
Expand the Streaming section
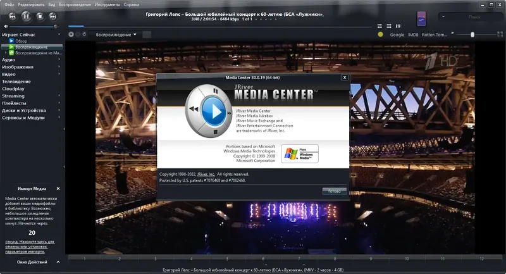59,96
